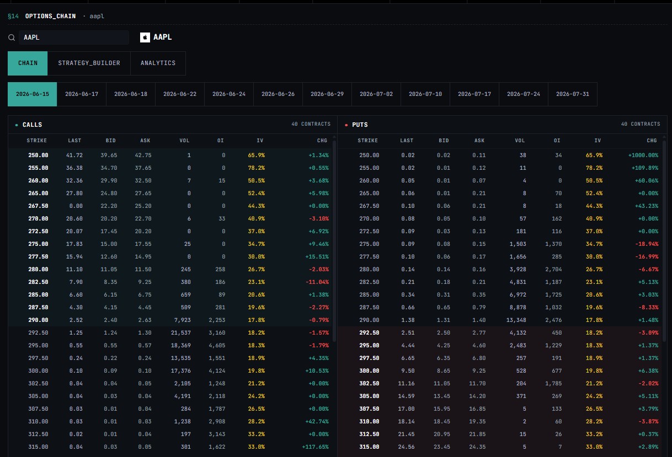The width and height of the screenshot is (672, 457).
Task: Open the STRATEGY_BUILDER tab
Action: click(x=89, y=63)
